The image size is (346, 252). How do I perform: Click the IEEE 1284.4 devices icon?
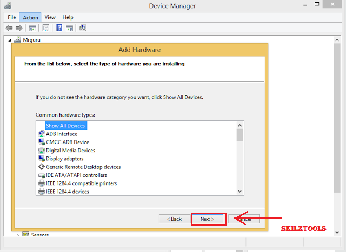tap(42, 192)
